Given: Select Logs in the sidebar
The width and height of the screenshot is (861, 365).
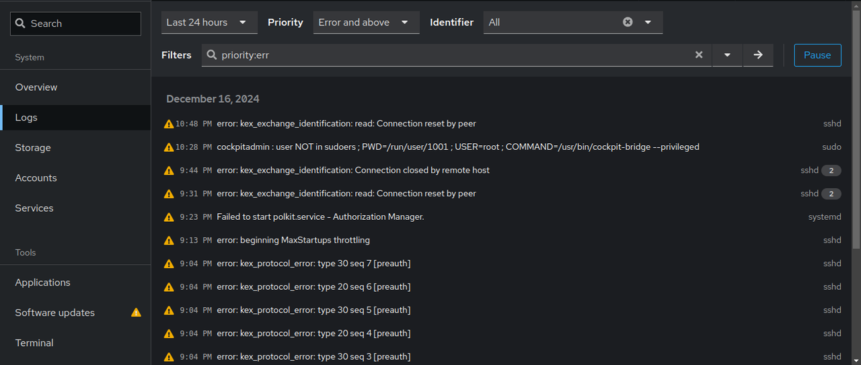Looking at the screenshot, I should (x=75, y=118).
